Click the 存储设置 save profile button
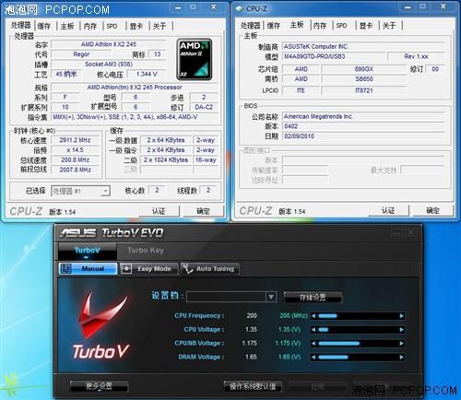This screenshot has height=400, width=461. [x=313, y=297]
